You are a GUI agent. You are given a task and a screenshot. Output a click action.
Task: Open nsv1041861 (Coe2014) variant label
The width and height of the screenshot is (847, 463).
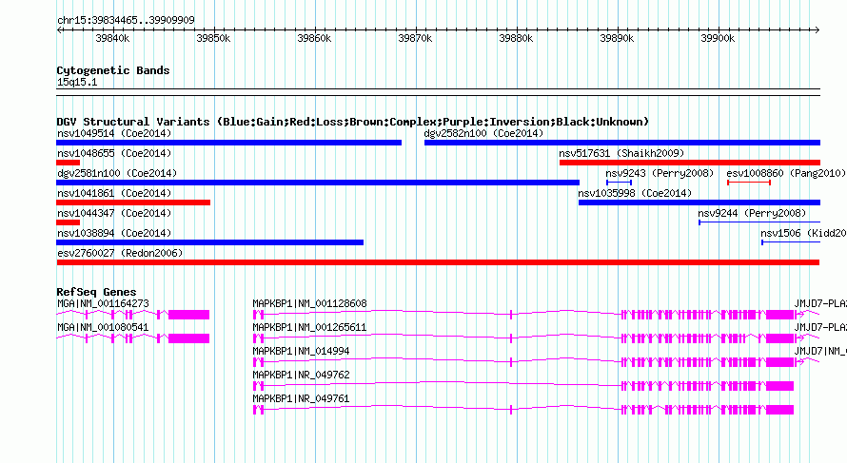(114, 193)
